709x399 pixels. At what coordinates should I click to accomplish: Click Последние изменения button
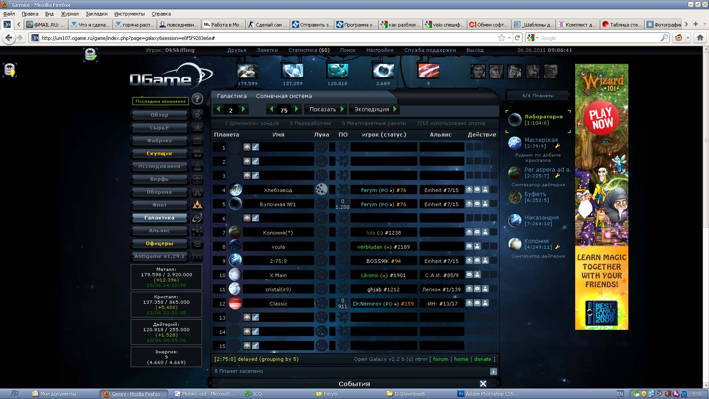coord(160,101)
